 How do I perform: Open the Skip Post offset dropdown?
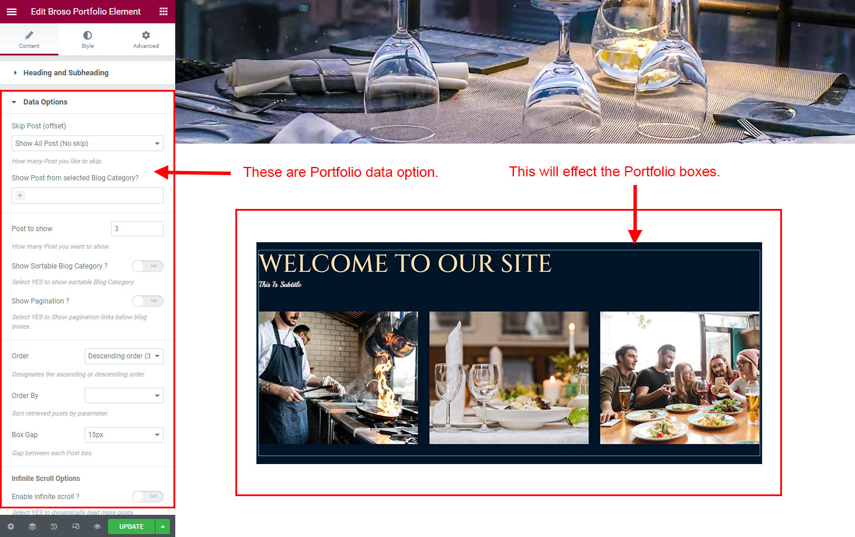[88, 144]
